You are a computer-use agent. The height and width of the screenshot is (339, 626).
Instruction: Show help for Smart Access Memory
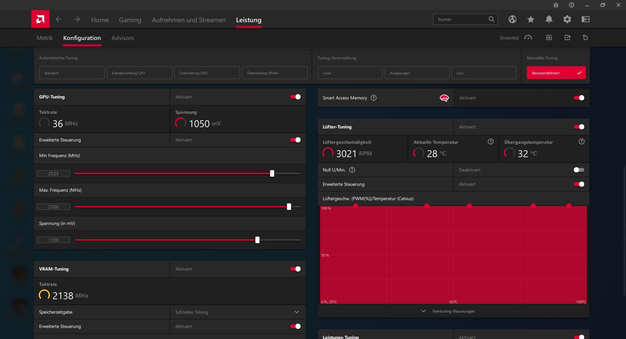point(374,98)
